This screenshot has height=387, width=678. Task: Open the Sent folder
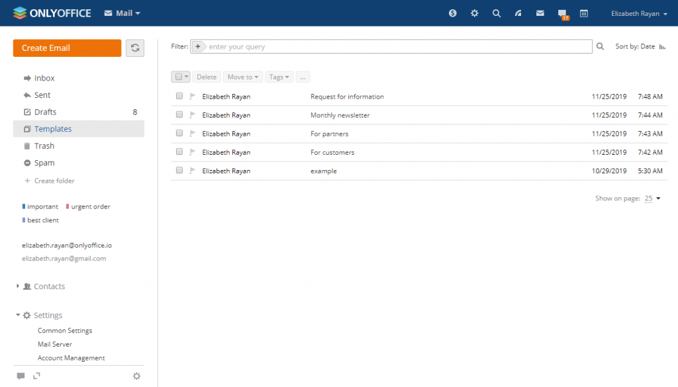[x=79, y=95]
